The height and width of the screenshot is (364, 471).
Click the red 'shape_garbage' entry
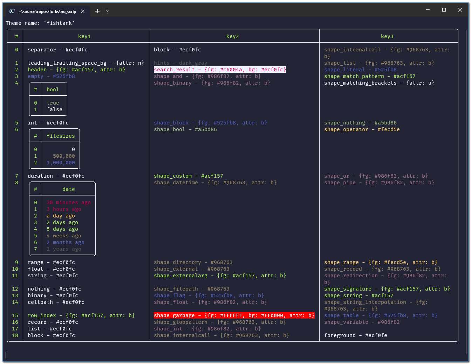[x=234, y=315]
